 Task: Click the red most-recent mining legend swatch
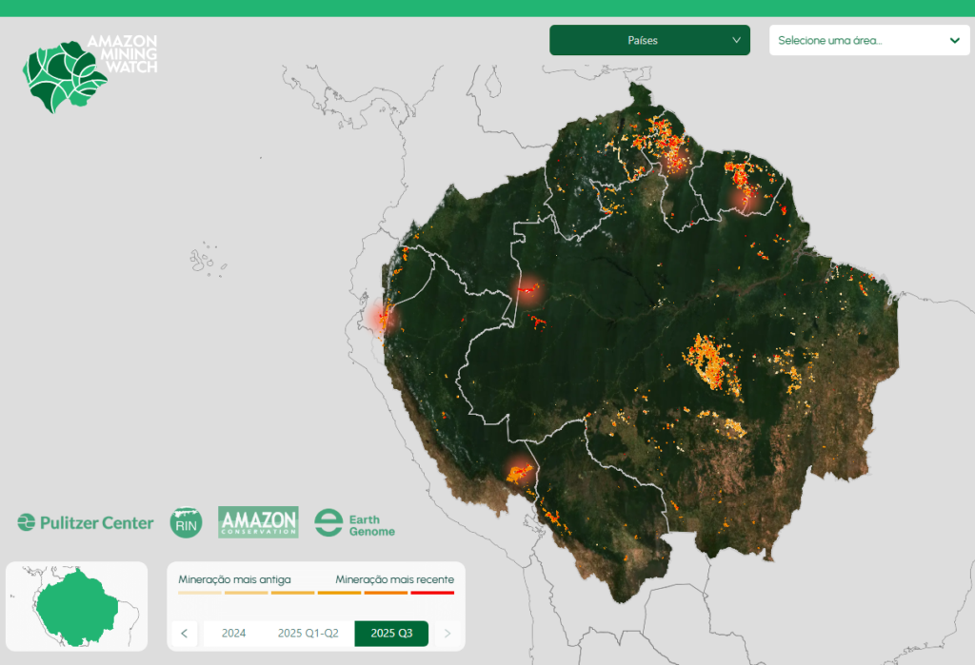(432, 593)
